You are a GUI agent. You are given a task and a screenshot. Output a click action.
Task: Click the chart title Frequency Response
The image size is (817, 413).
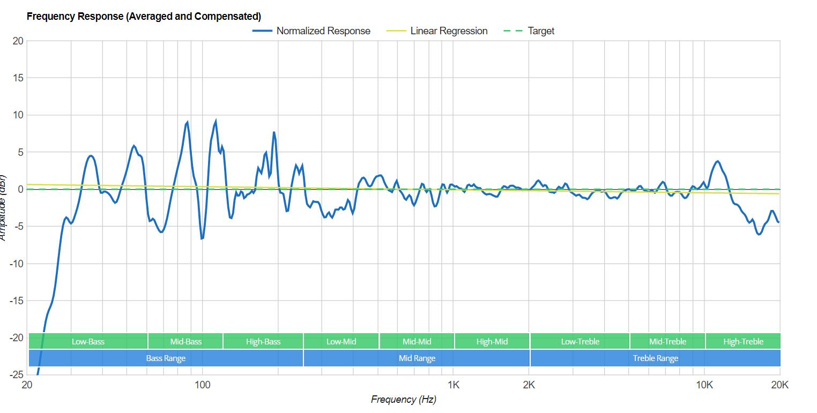(x=144, y=16)
